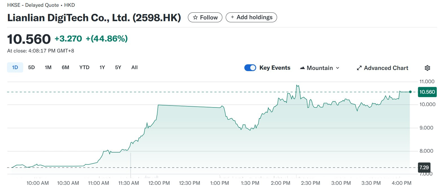
Task: Click the At close timestamp text
Action: tap(41, 51)
